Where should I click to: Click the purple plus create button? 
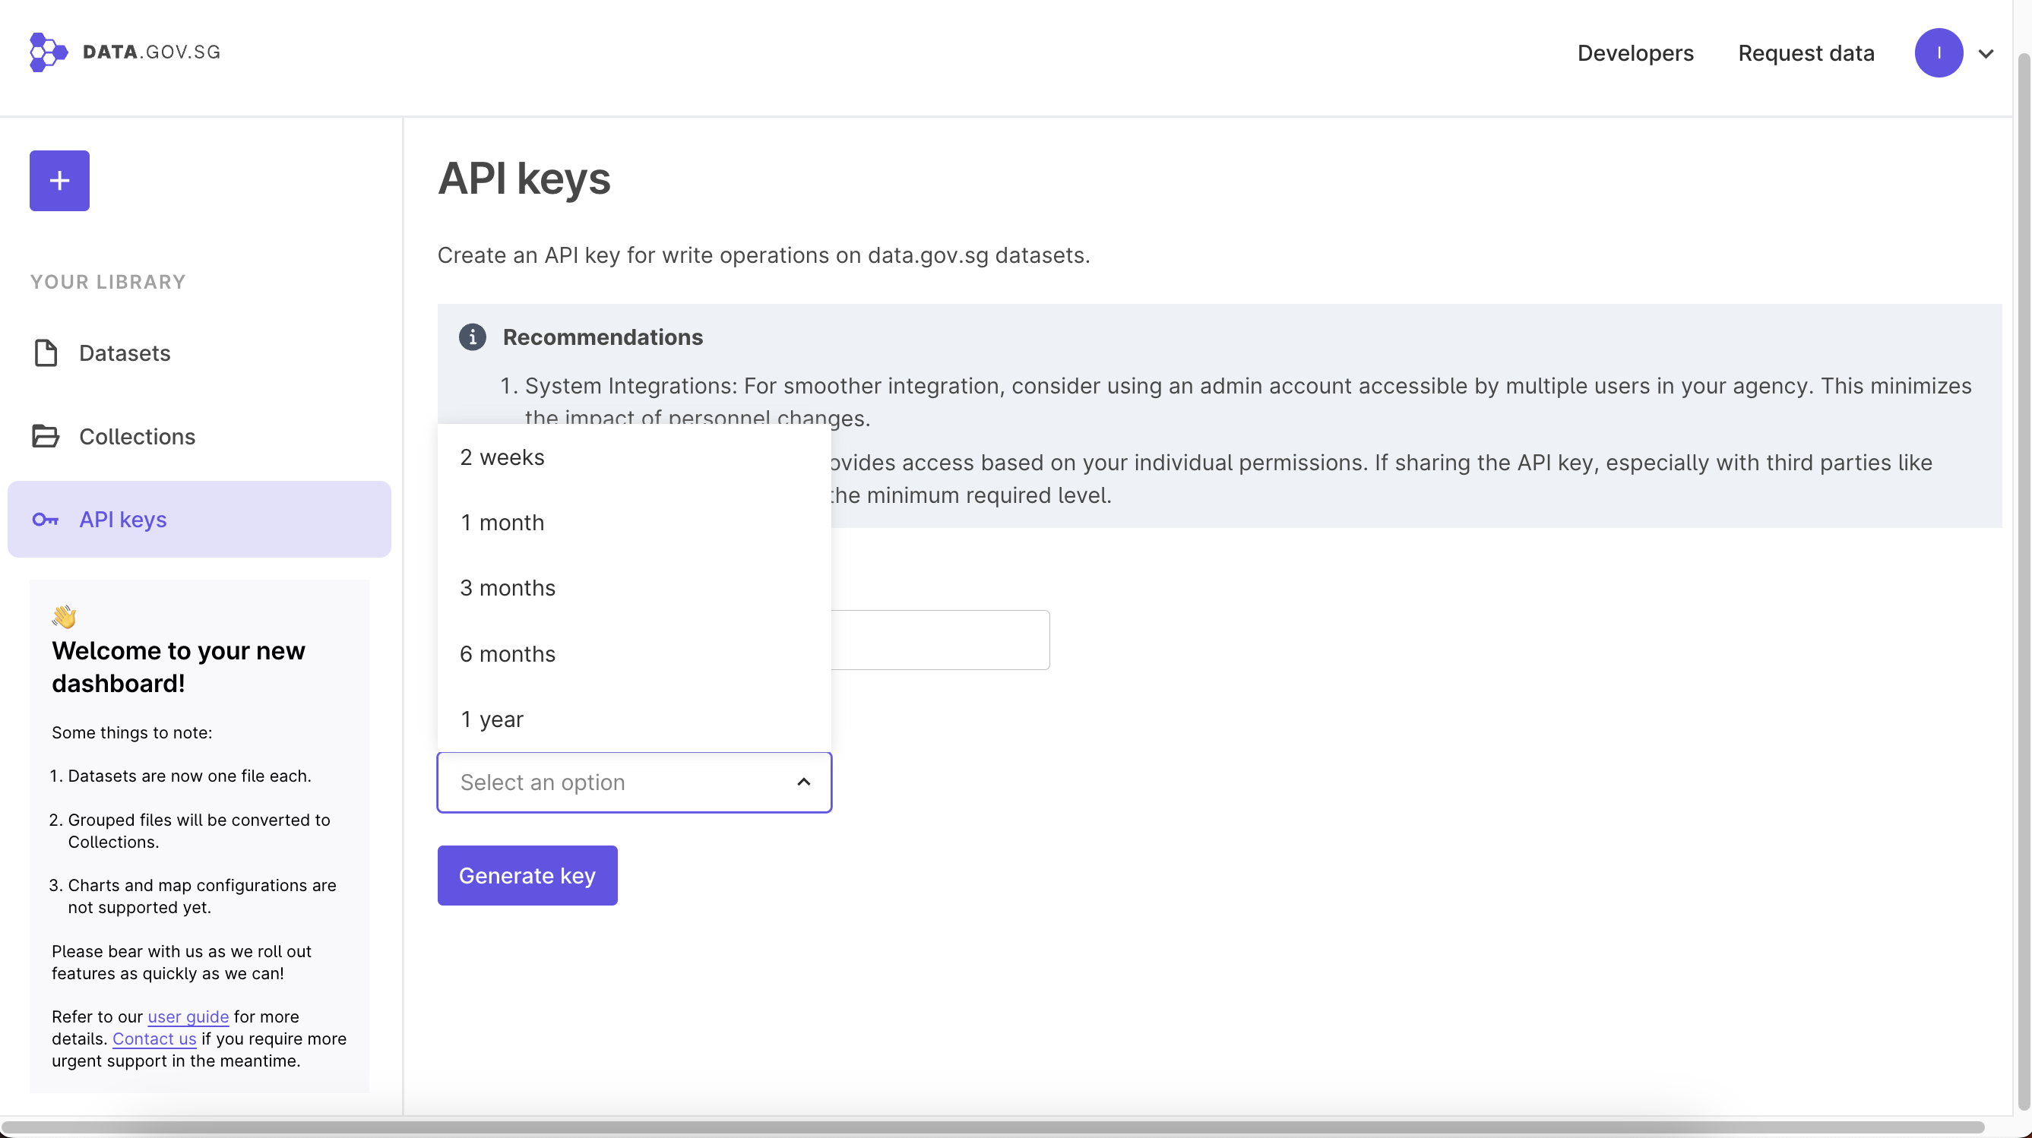click(59, 181)
